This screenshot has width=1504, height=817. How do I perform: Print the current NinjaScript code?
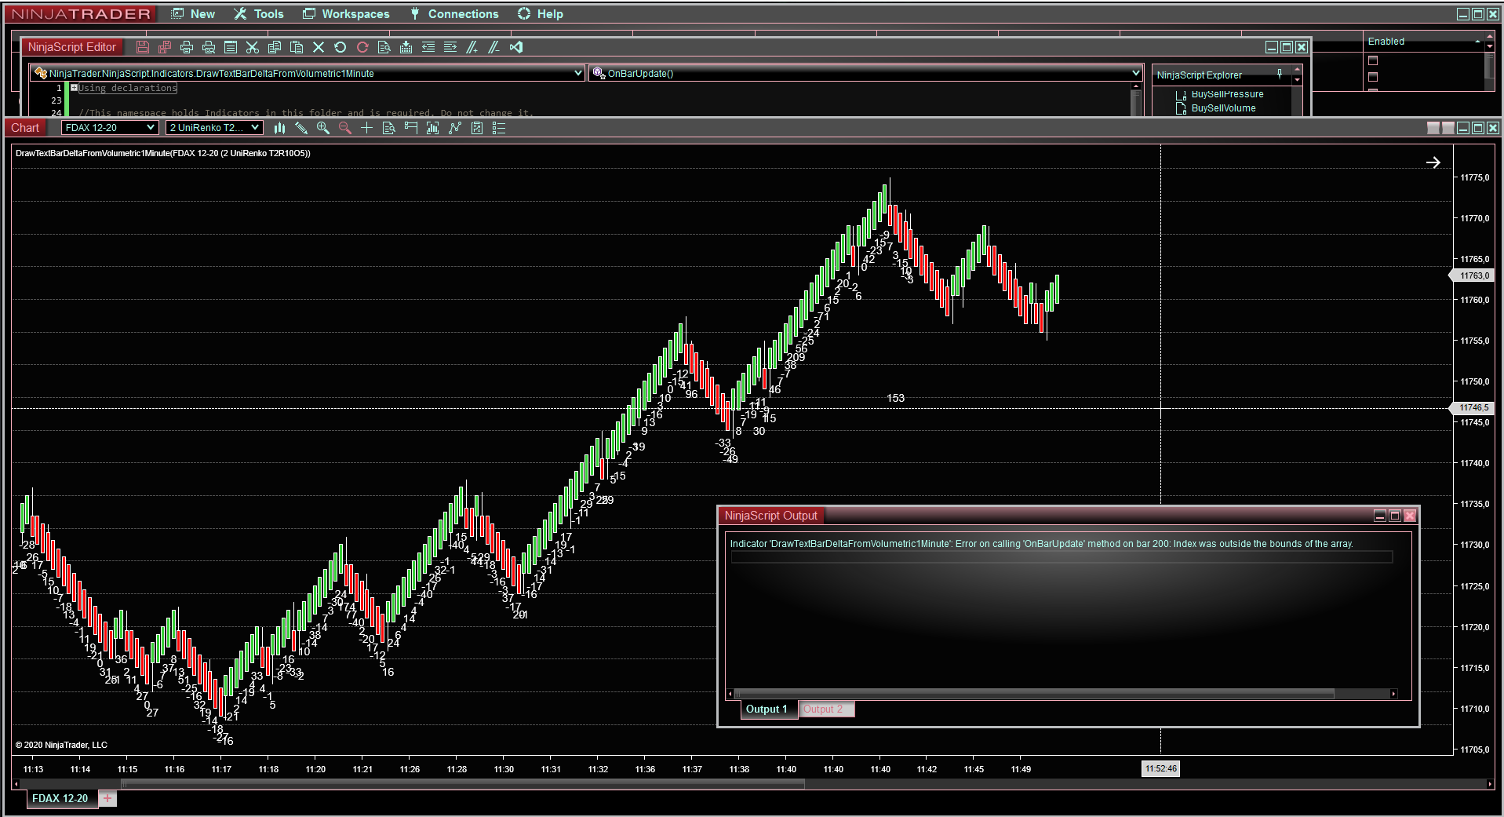187,47
